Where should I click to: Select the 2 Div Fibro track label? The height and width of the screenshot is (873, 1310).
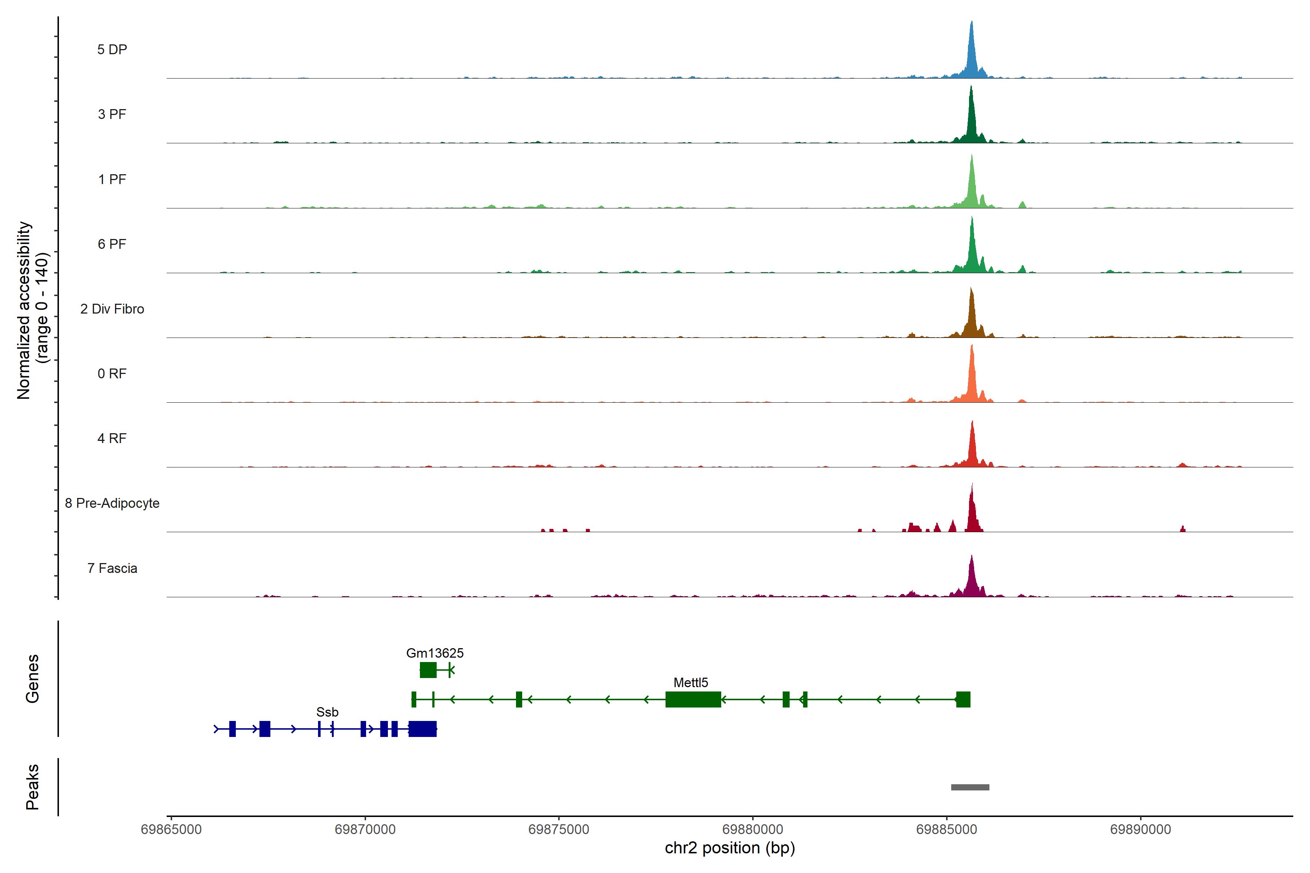(x=112, y=309)
